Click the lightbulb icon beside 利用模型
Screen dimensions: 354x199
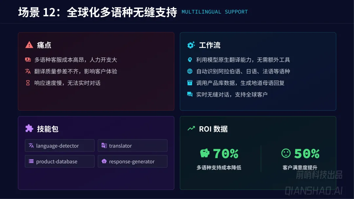coord(190,60)
